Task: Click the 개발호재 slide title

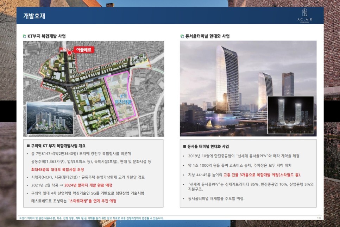Action: click(x=34, y=16)
